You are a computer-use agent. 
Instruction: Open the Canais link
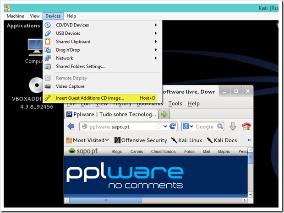click(137, 152)
